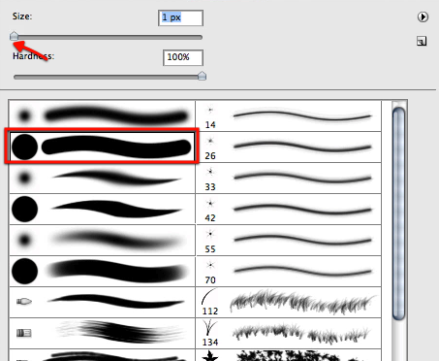The image size is (439, 361).
Task: Choose the star brush labeled 55
Action: [289, 240]
